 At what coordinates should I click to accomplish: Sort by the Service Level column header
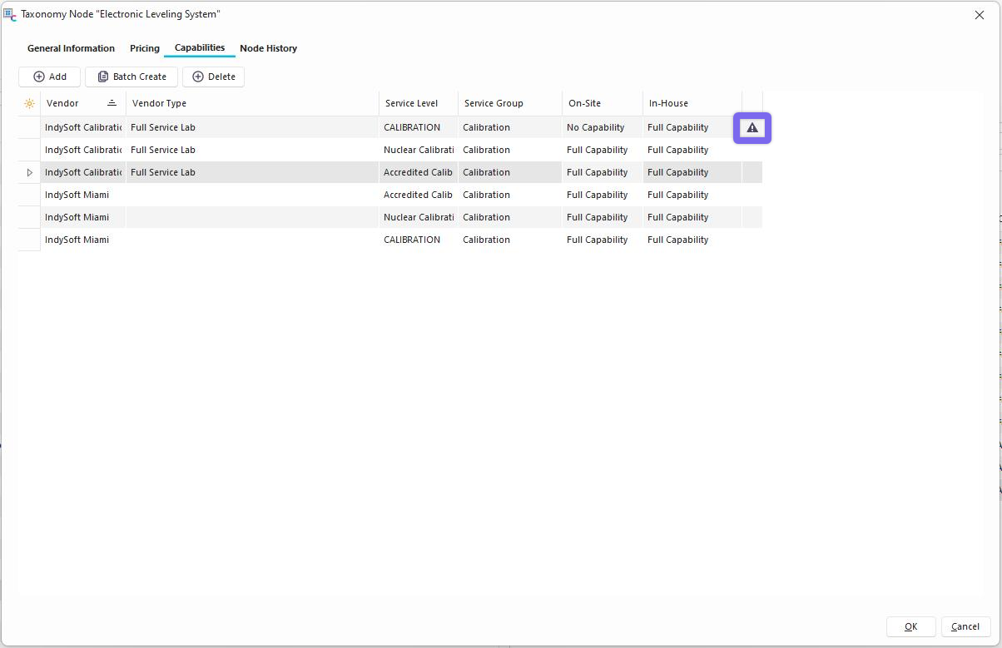[411, 103]
